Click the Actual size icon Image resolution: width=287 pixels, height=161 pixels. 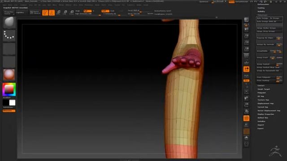pyautogui.click(x=246, y=42)
